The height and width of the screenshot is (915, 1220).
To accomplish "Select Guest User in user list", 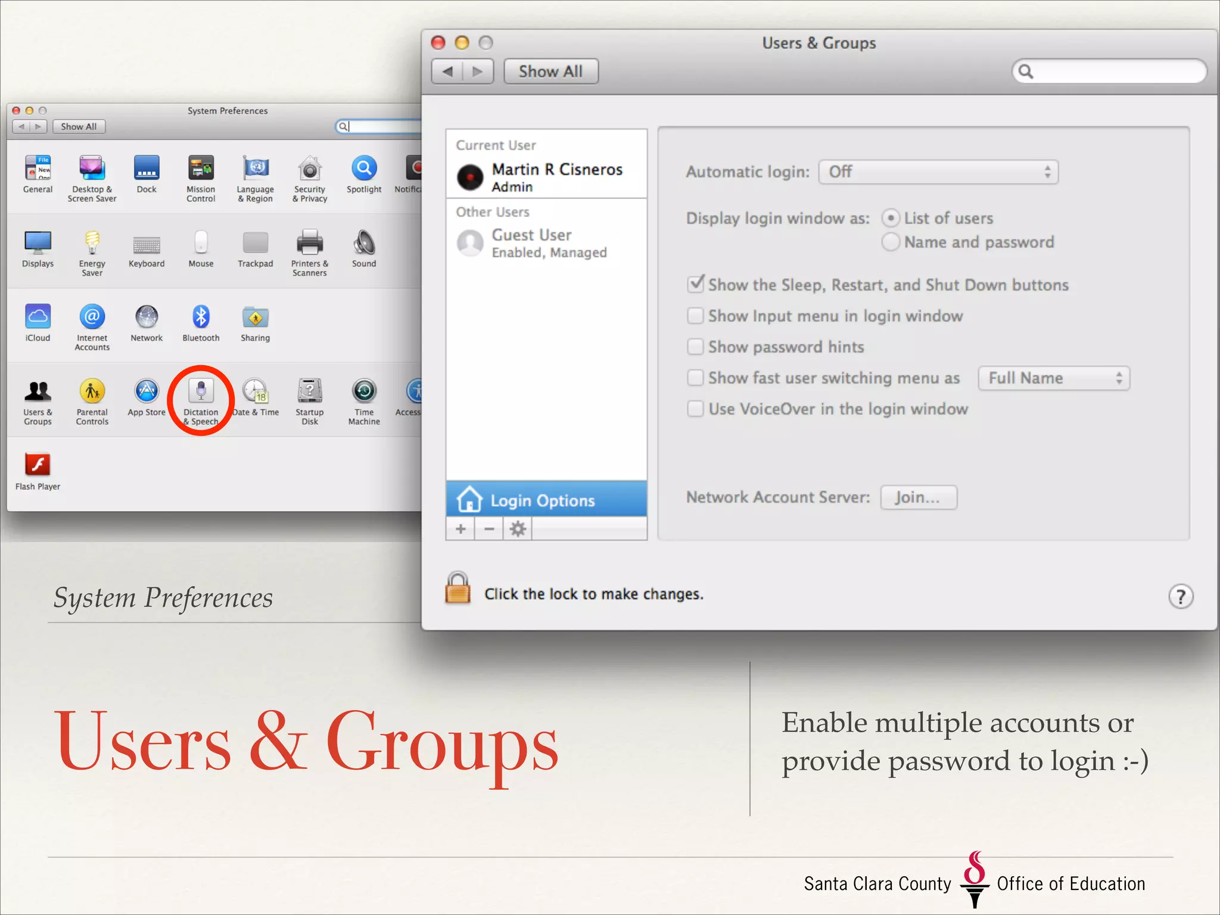I will (546, 243).
